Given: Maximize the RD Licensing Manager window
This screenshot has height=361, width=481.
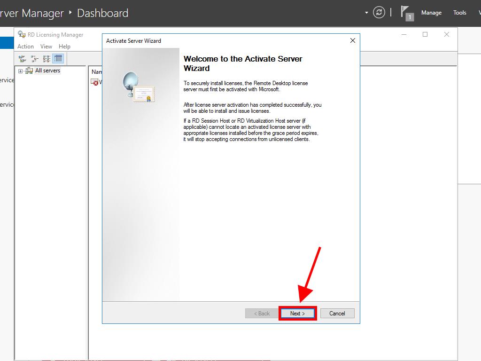Looking at the screenshot, I should click(425, 34).
